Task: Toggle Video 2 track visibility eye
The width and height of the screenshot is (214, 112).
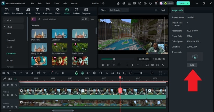Action: point(12,95)
